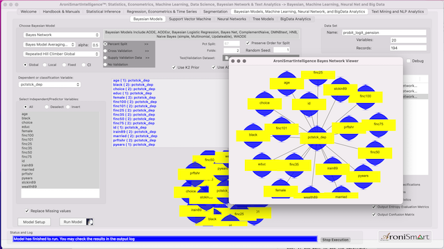Viewport: 444px width, 249px height.
Task: Click the file icon for Test/Validation Dataset
Action: 226,57
